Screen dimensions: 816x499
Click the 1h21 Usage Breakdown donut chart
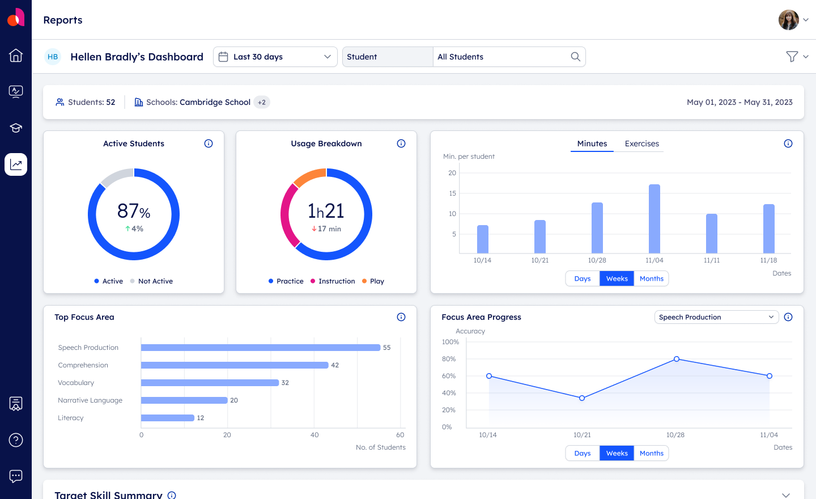(x=326, y=214)
